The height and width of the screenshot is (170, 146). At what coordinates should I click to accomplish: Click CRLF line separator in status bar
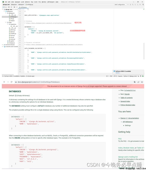111,76
